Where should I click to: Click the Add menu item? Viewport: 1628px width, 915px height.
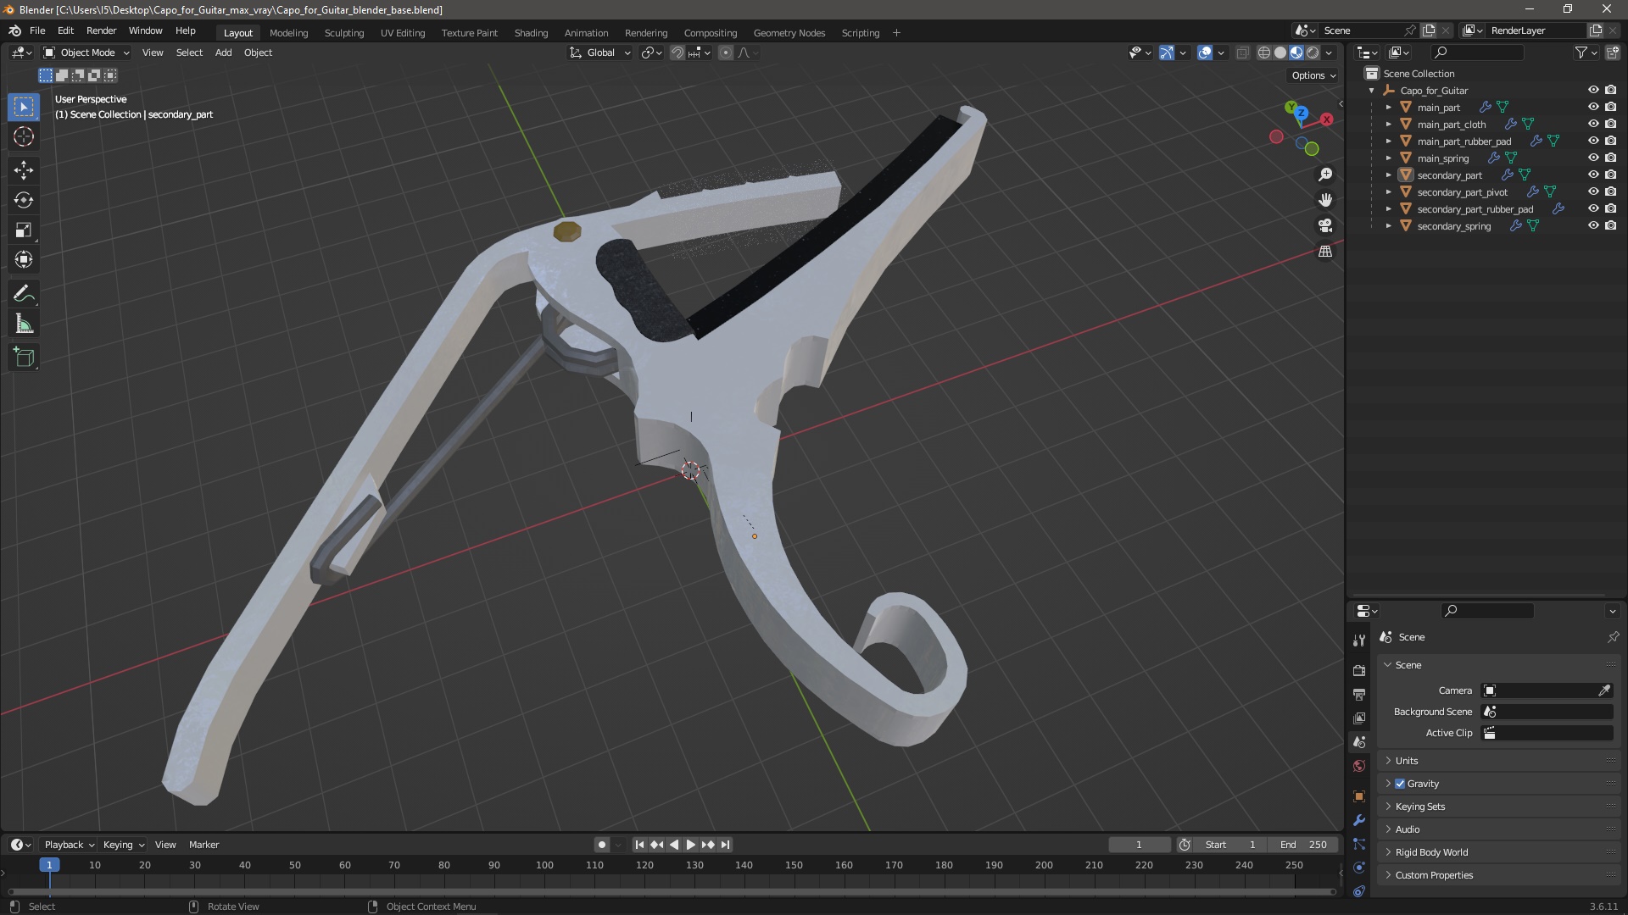pyautogui.click(x=222, y=53)
